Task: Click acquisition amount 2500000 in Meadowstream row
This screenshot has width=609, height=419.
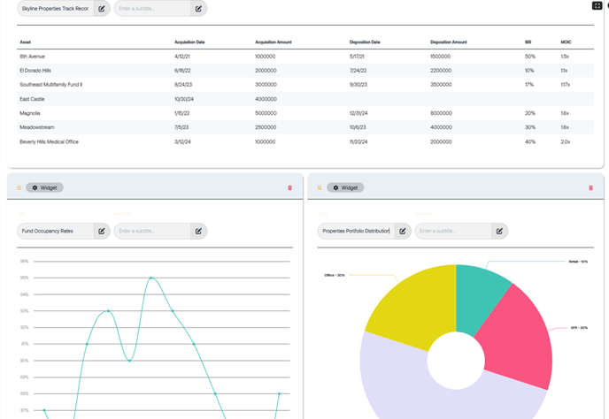Action: pyautogui.click(x=266, y=127)
